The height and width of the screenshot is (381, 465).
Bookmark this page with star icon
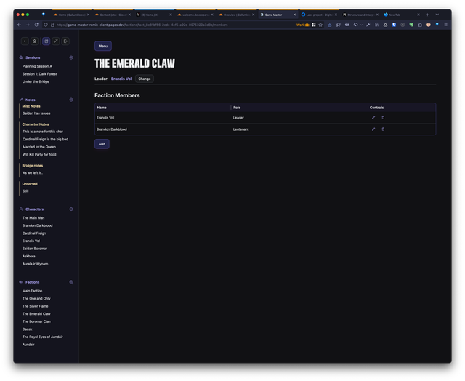[320, 25]
